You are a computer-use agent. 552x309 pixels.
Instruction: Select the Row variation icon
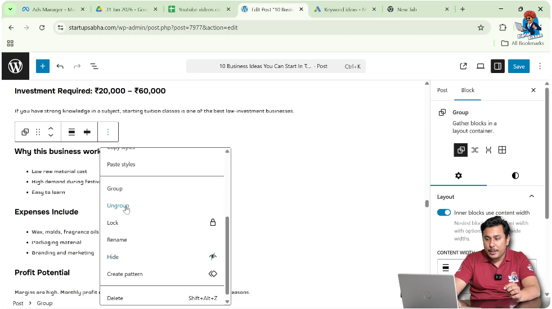point(475,150)
